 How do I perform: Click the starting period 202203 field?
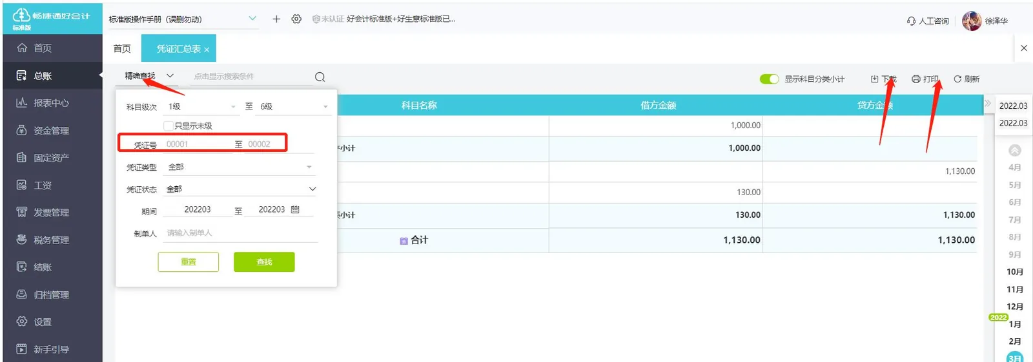(x=197, y=209)
